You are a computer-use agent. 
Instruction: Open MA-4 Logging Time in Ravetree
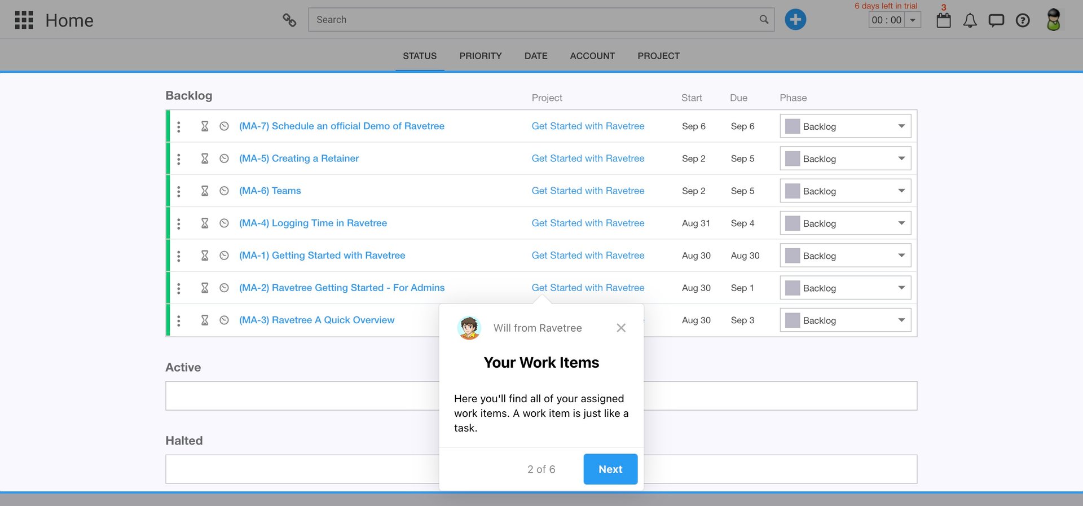[x=313, y=223]
